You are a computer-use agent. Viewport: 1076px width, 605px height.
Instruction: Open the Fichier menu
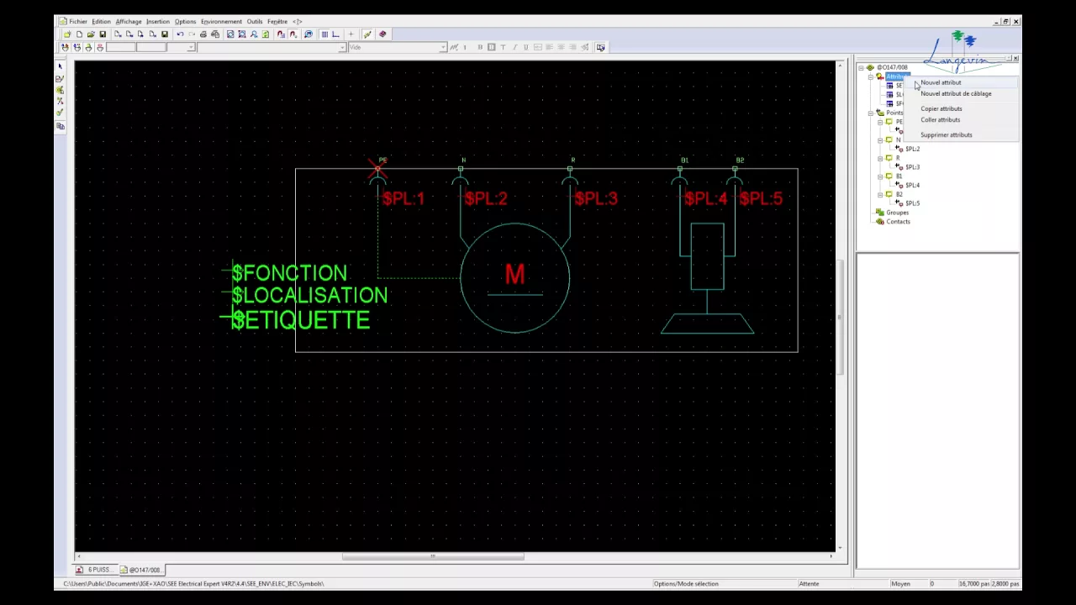[x=78, y=21]
